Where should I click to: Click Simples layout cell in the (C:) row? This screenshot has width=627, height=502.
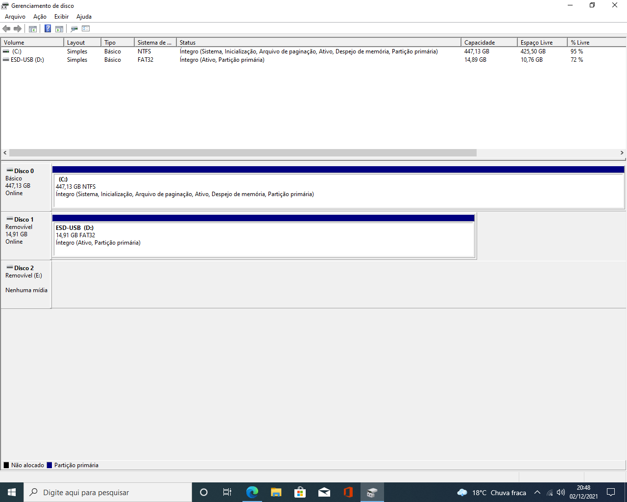(x=77, y=51)
